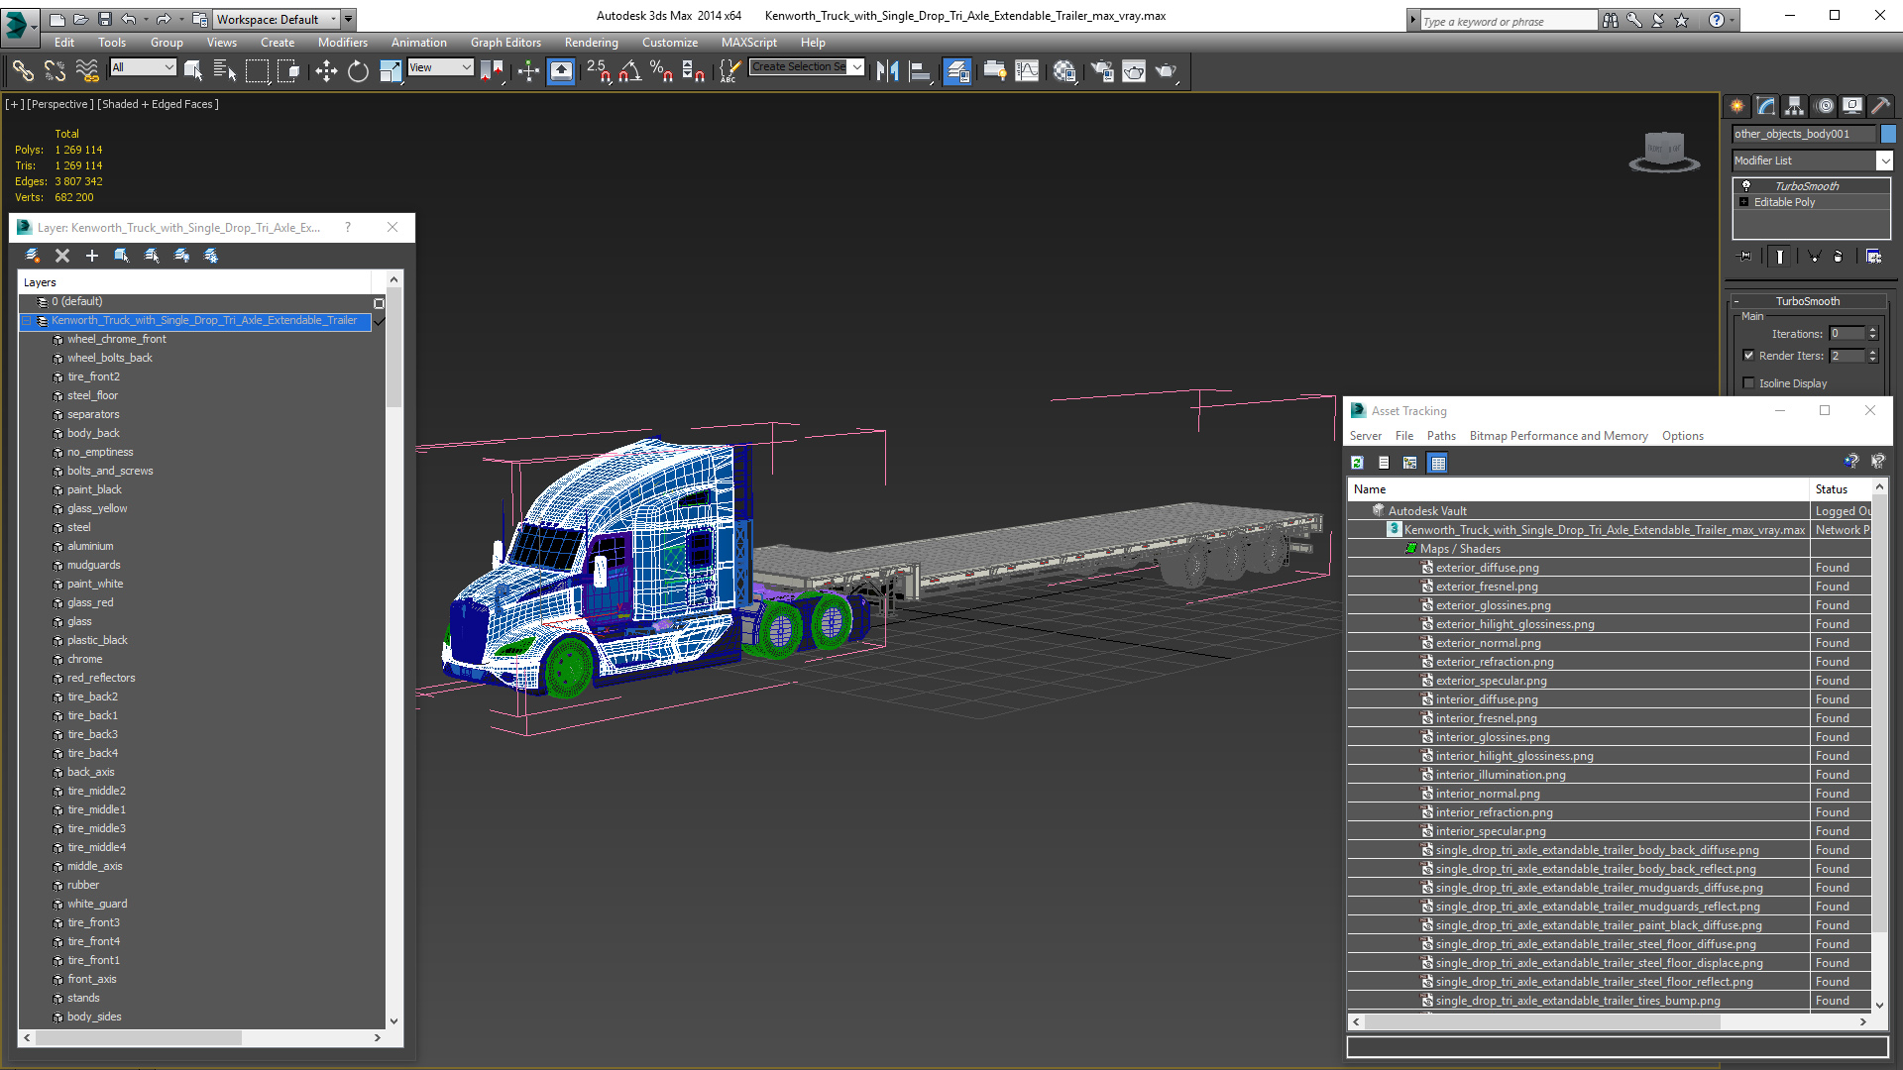Select the Link tool in main toolbar
Screen dimensions: 1903x1070
pyautogui.click(x=22, y=70)
